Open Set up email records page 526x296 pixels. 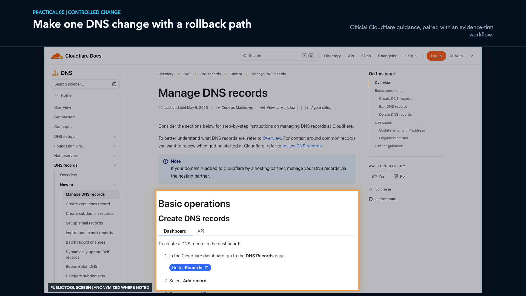[84, 223]
